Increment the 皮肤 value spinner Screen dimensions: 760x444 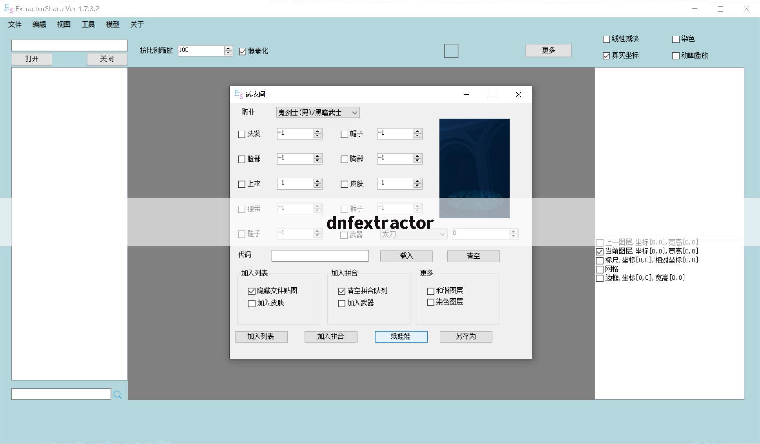click(417, 181)
